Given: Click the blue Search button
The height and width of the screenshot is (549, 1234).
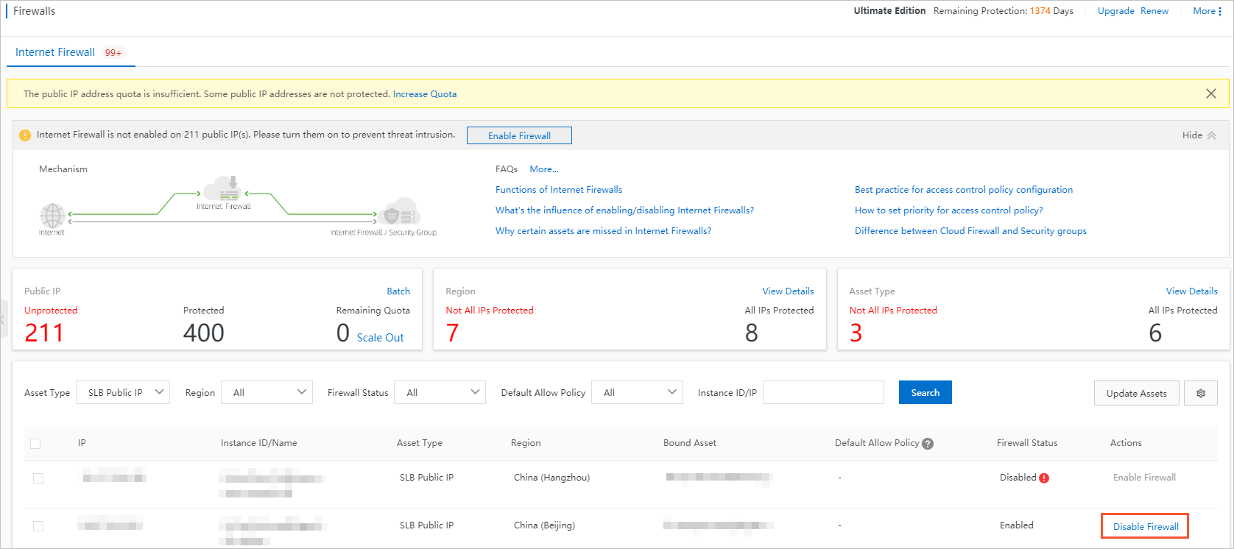Looking at the screenshot, I should 925,392.
